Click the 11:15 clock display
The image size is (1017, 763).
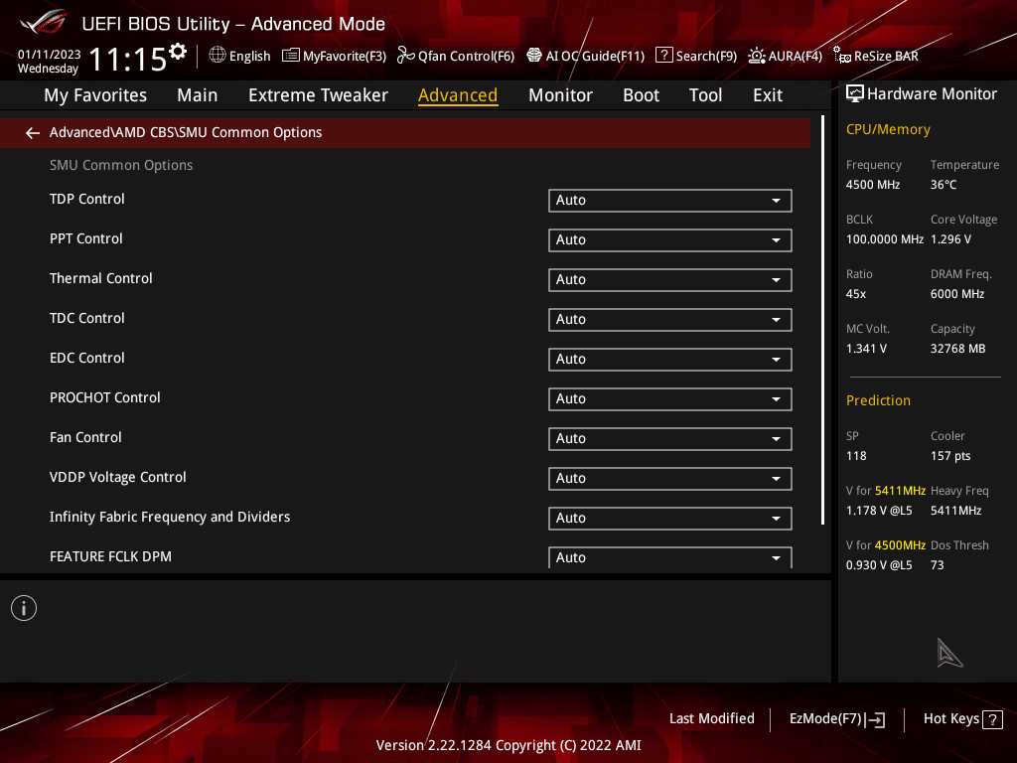click(x=128, y=59)
